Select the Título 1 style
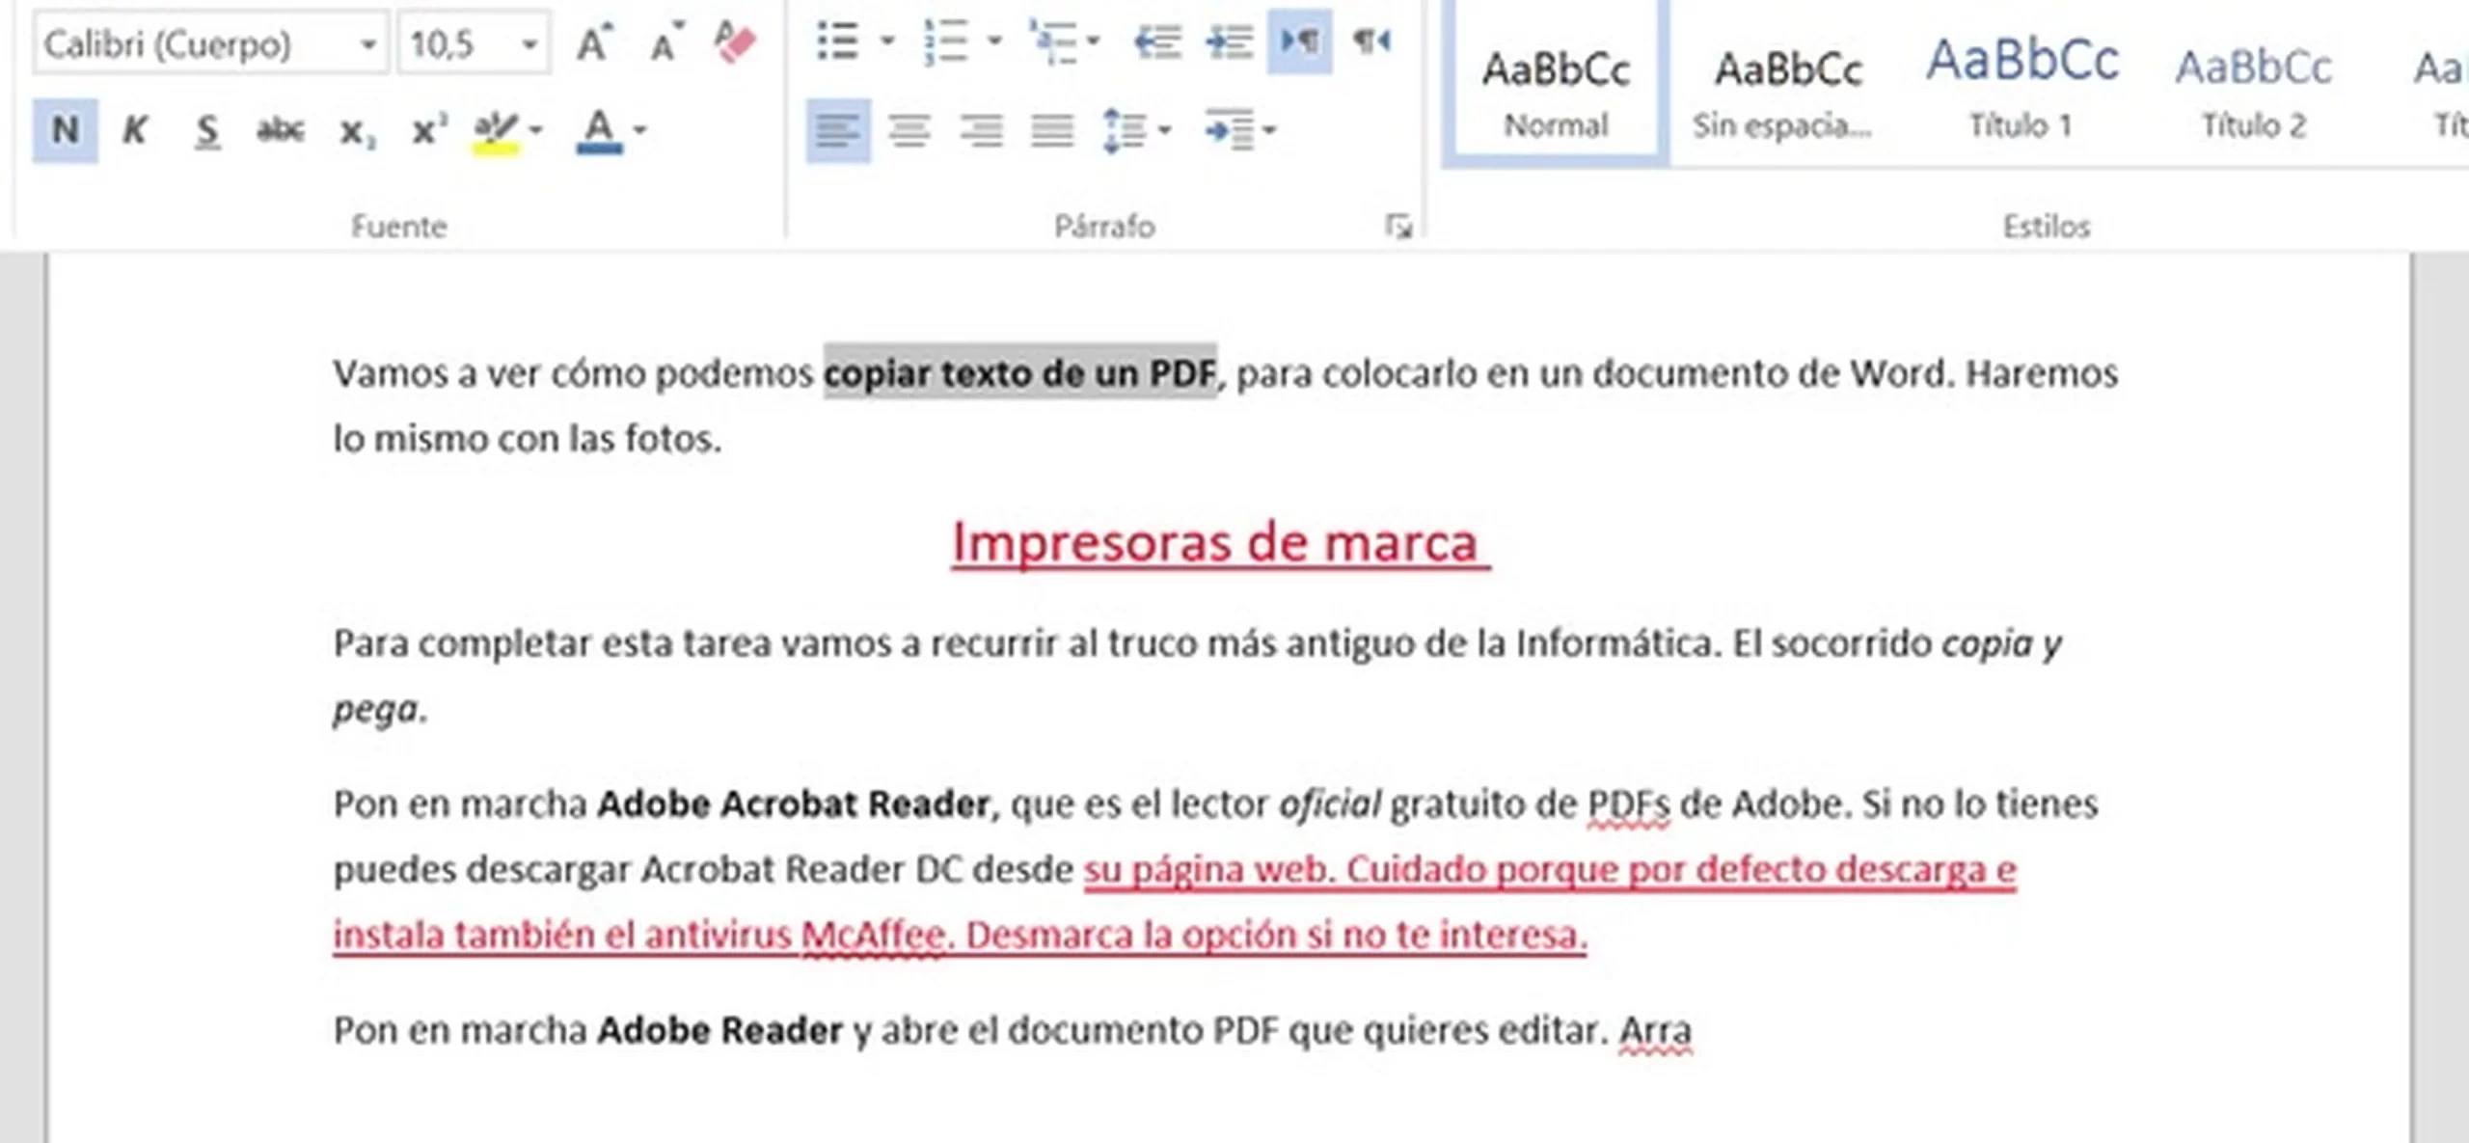The width and height of the screenshot is (2469, 1143). tap(2021, 87)
